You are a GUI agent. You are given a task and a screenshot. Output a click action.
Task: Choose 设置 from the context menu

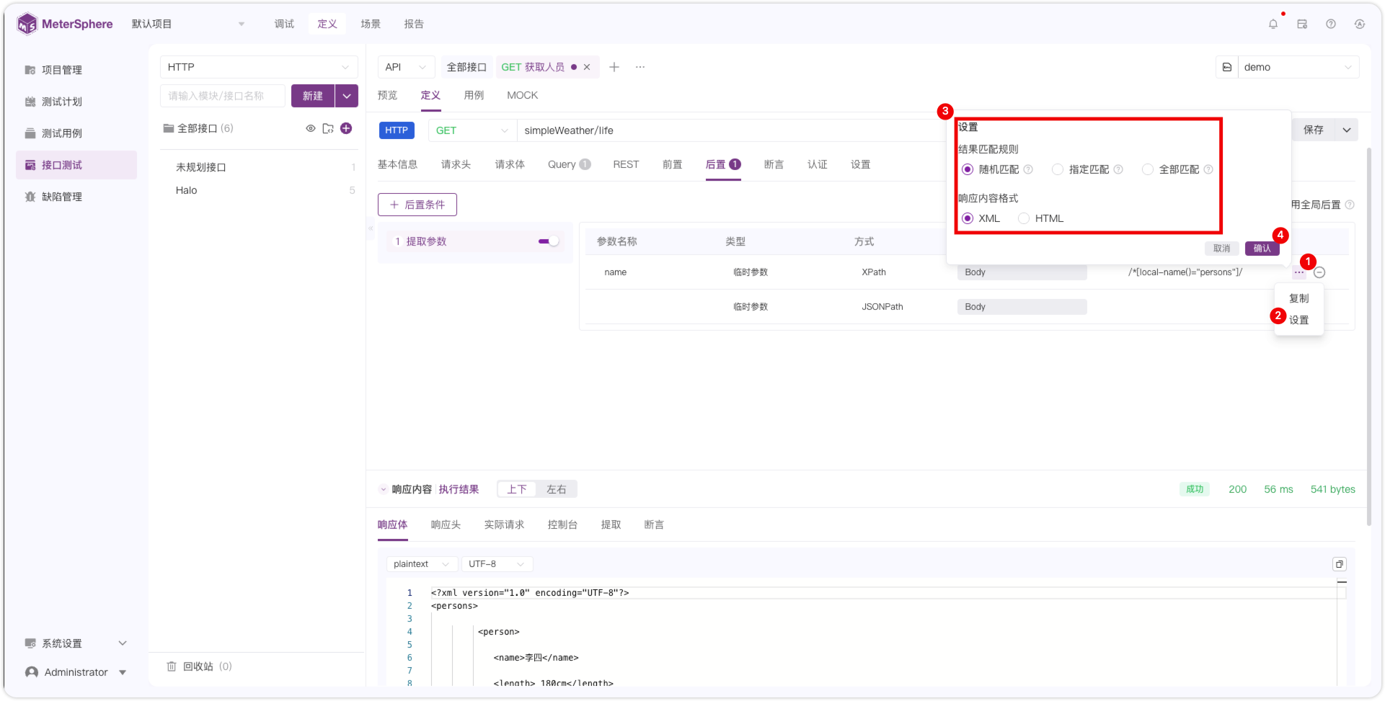pos(1298,320)
